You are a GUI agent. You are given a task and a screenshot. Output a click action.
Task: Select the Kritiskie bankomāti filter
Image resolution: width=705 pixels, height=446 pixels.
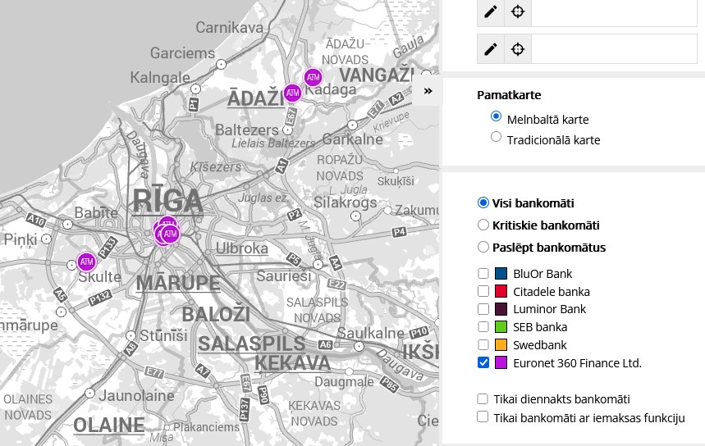[x=483, y=225]
